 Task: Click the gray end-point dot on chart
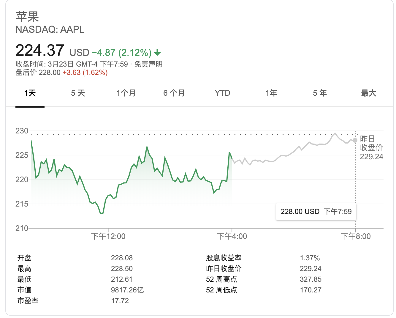tap(355, 140)
